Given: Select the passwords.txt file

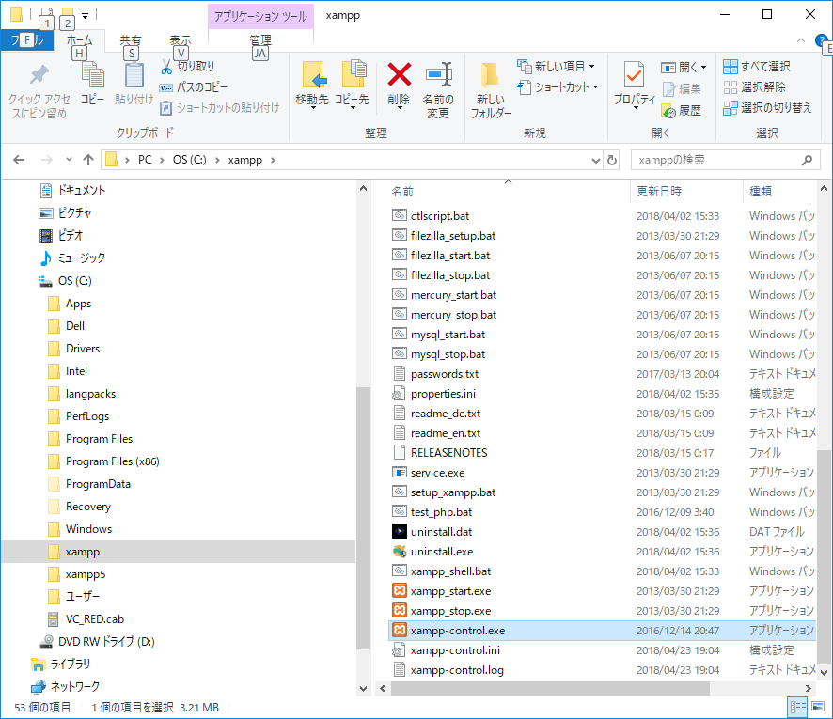Looking at the screenshot, I should pos(445,374).
